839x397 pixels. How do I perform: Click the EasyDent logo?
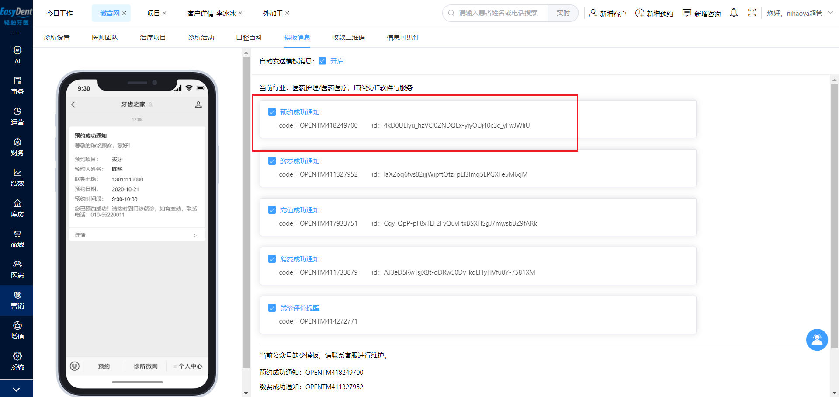[16, 15]
